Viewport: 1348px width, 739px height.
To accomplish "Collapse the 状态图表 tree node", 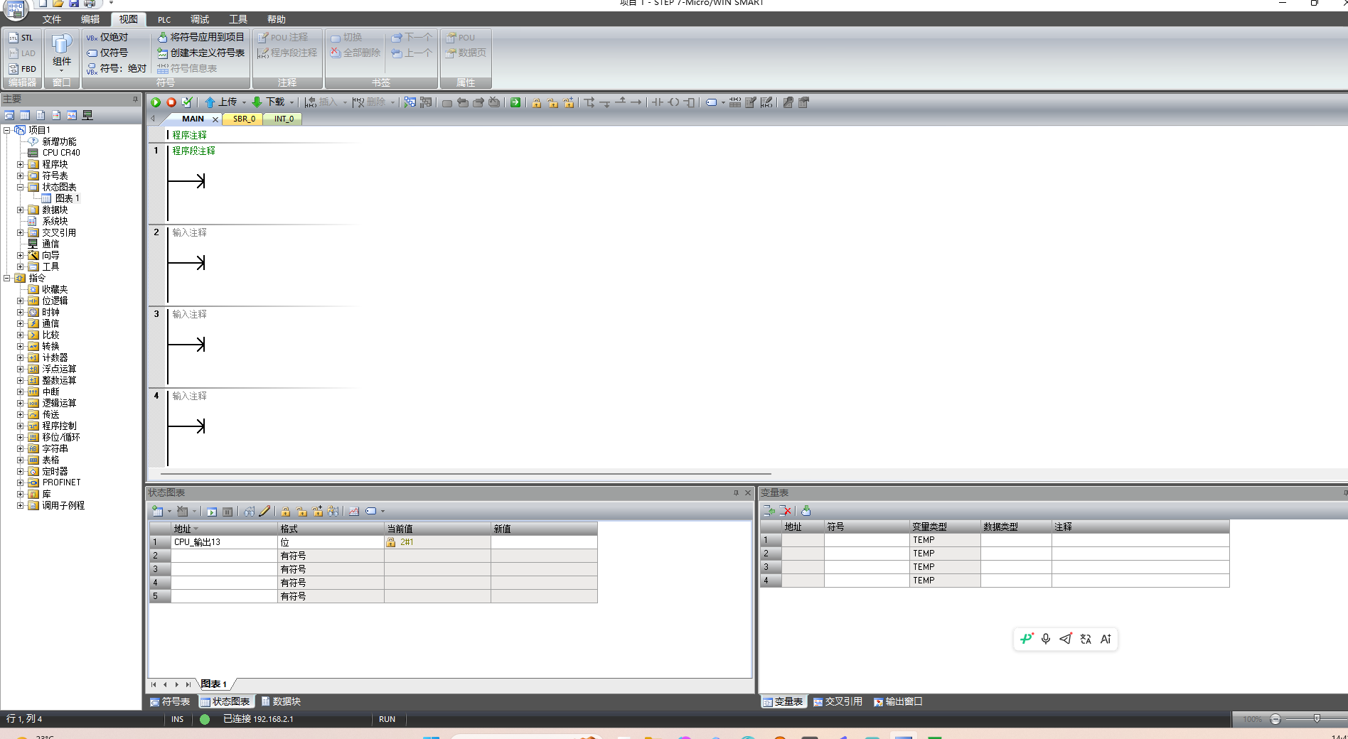I will [x=21, y=187].
